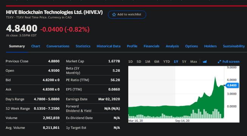247x136 pixels.
Task: Click the Volume value 2,902,859
Action: click(x=51, y=118)
